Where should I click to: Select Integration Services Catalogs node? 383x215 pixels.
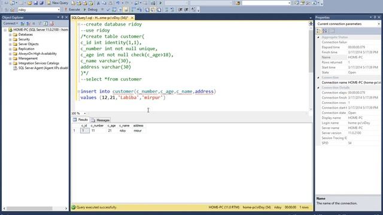tap(38, 63)
